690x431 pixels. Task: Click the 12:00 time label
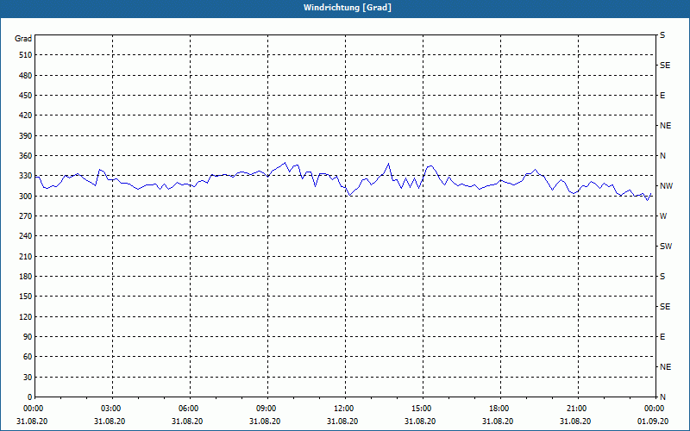(342, 409)
